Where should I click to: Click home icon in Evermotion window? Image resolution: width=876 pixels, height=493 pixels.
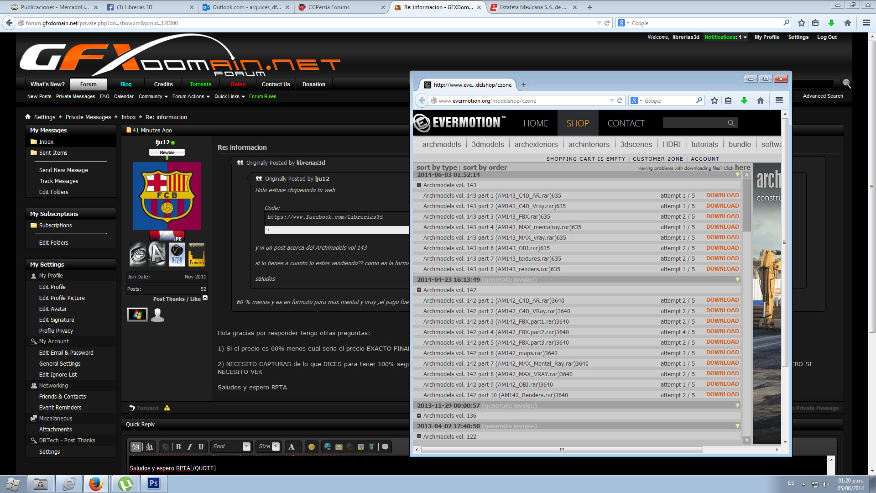761,100
